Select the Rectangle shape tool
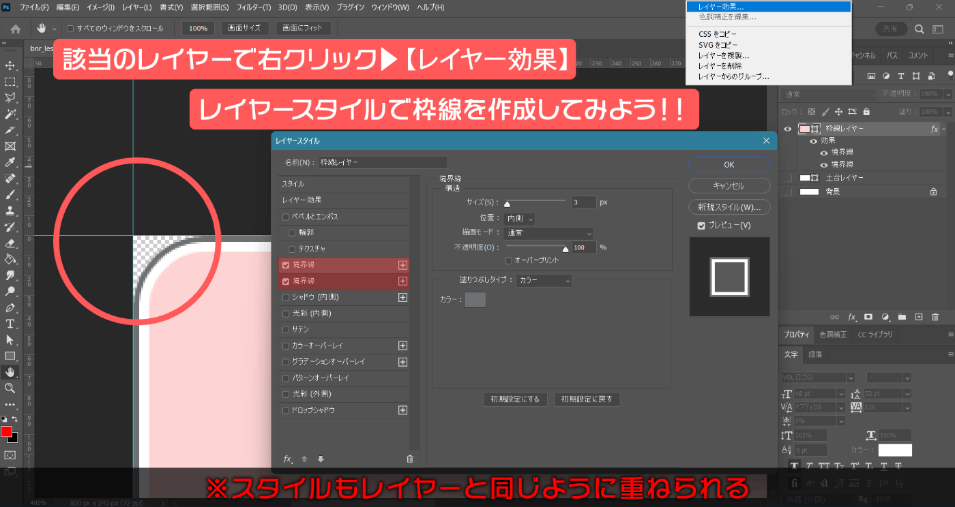 [10, 356]
